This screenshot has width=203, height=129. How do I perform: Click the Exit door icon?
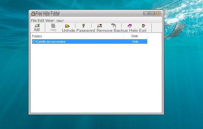pos(143,26)
